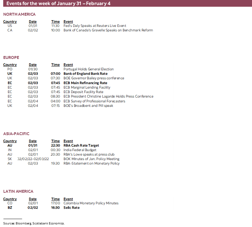Open the LATIN AMERICA section header
This screenshot has width=252, height=227.
tap(18, 191)
